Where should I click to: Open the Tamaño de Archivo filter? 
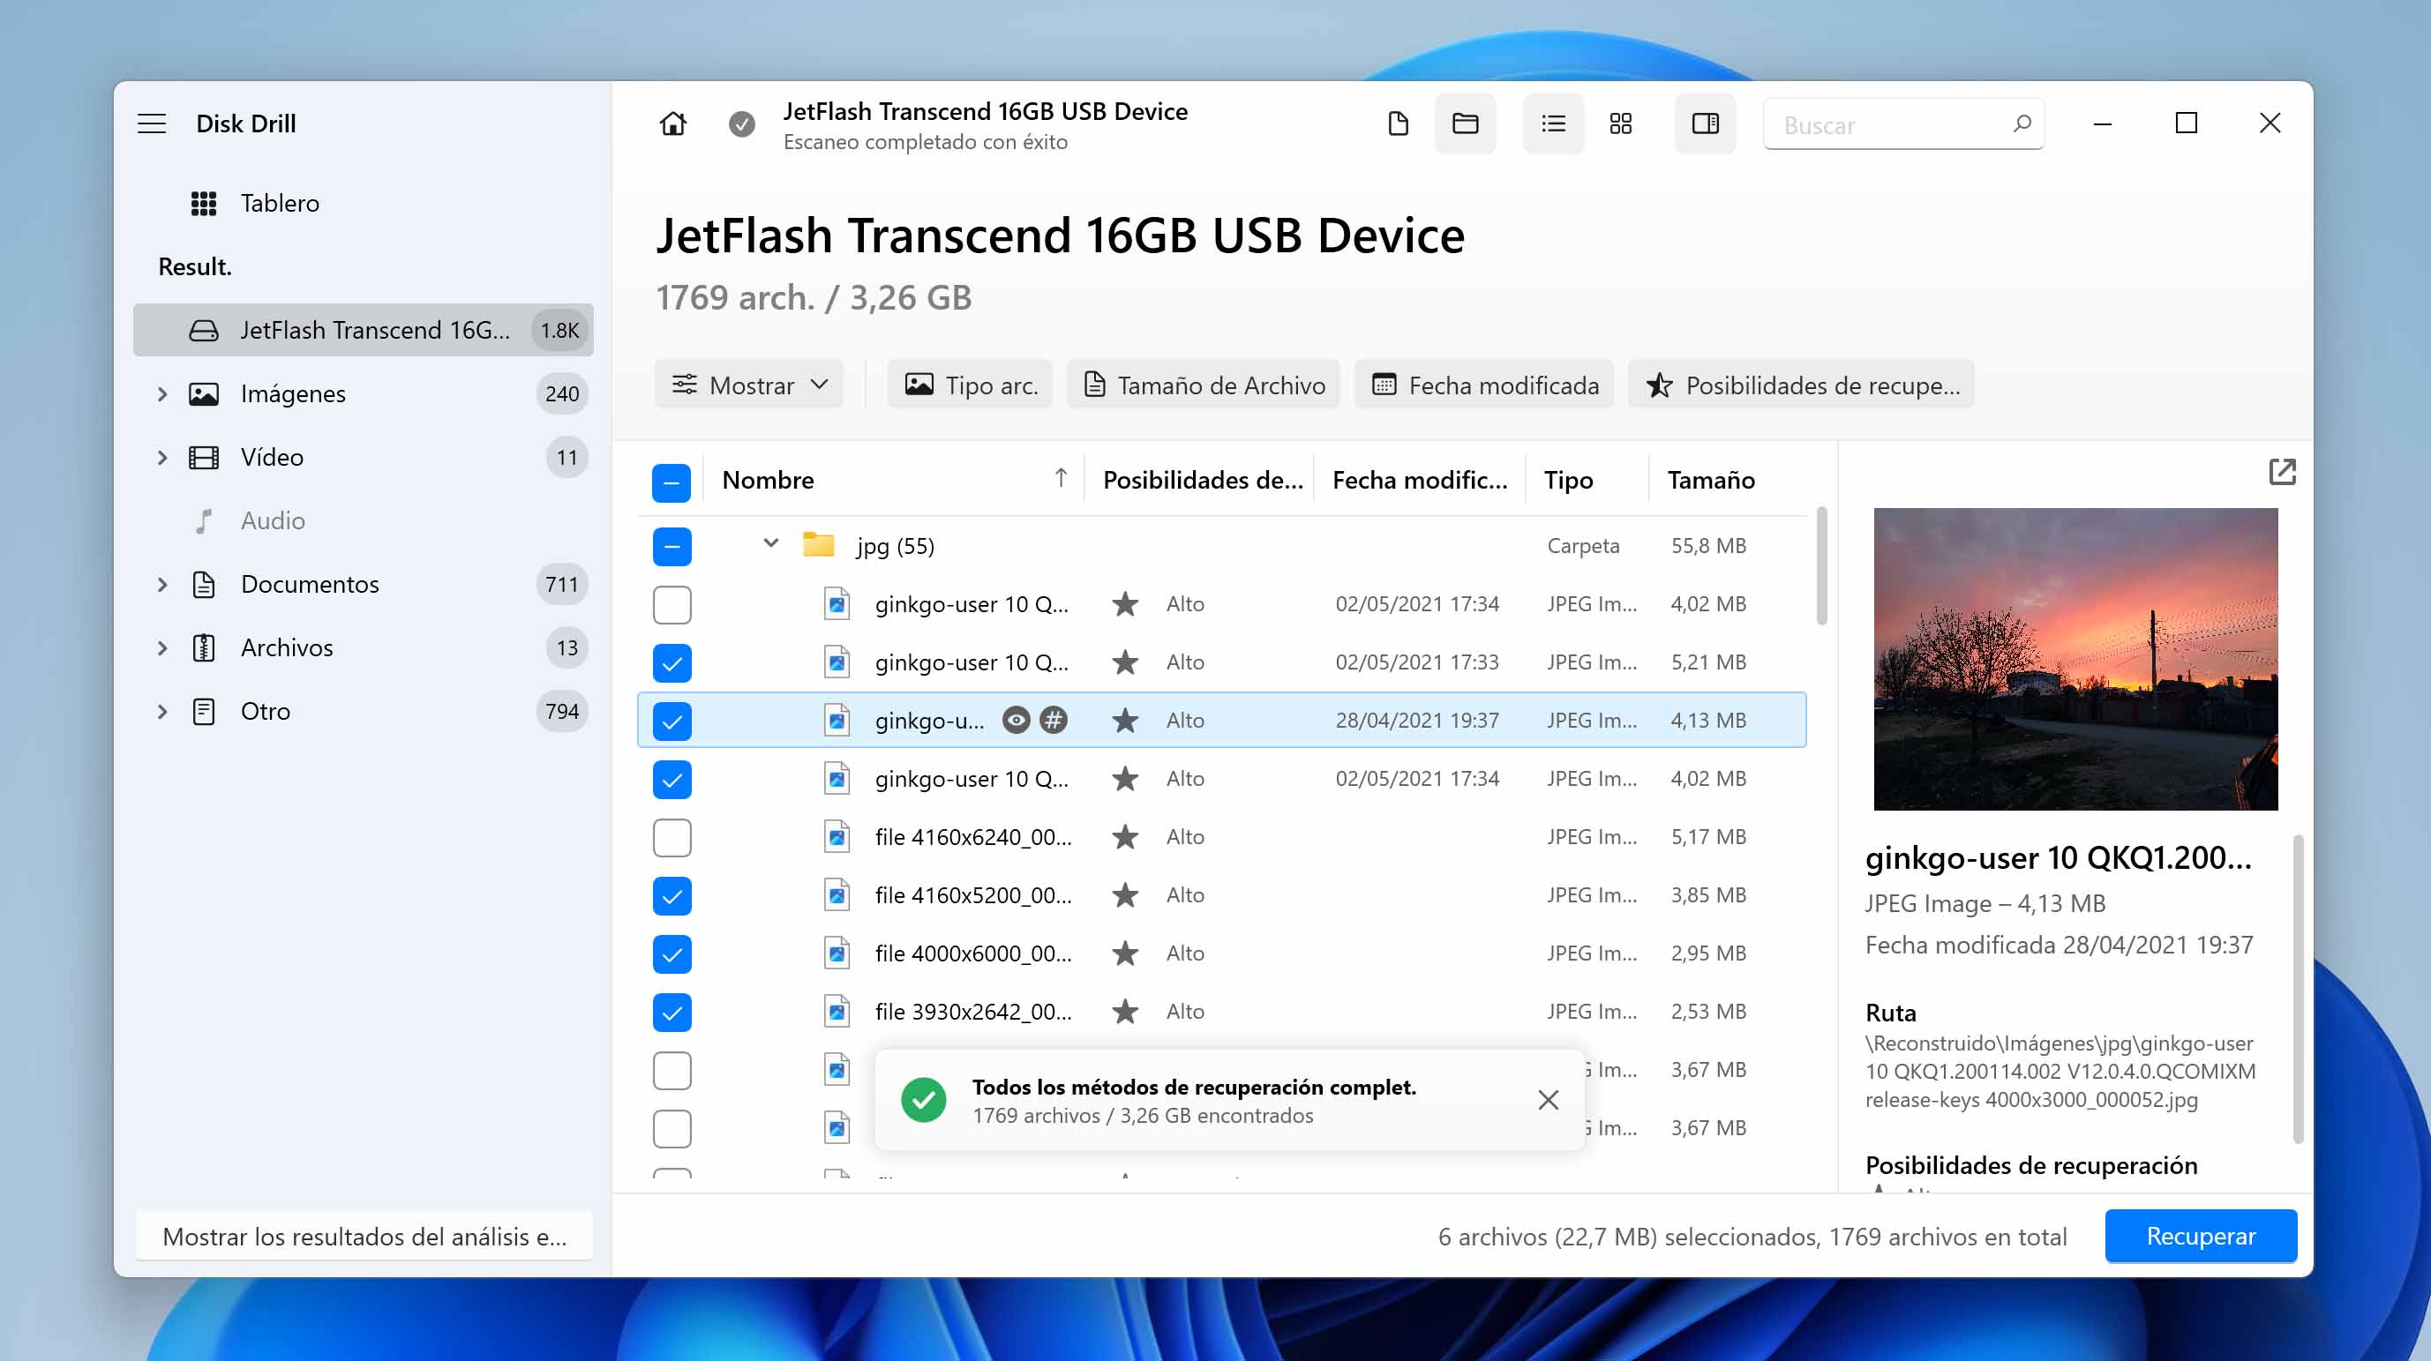1204,385
